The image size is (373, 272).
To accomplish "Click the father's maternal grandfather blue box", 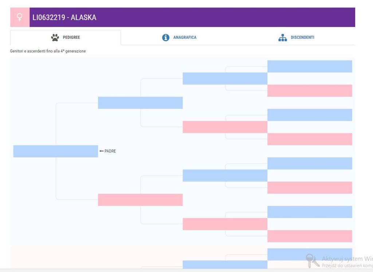I will 225,176.
